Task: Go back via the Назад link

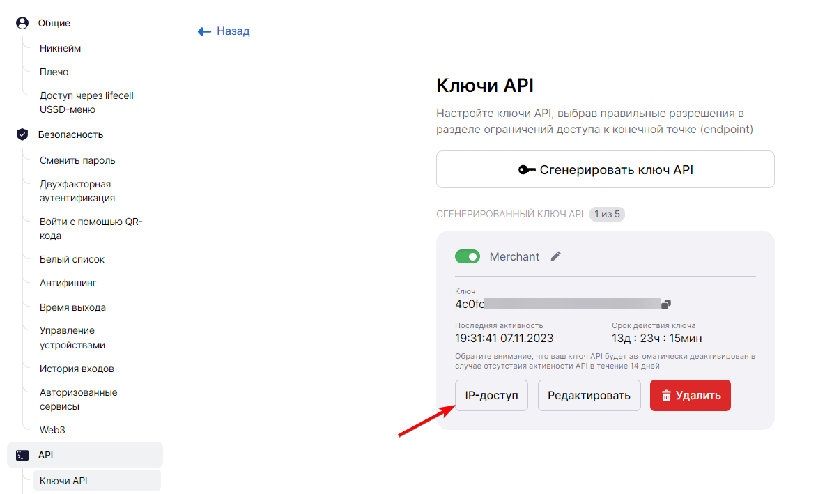Action: (x=233, y=31)
